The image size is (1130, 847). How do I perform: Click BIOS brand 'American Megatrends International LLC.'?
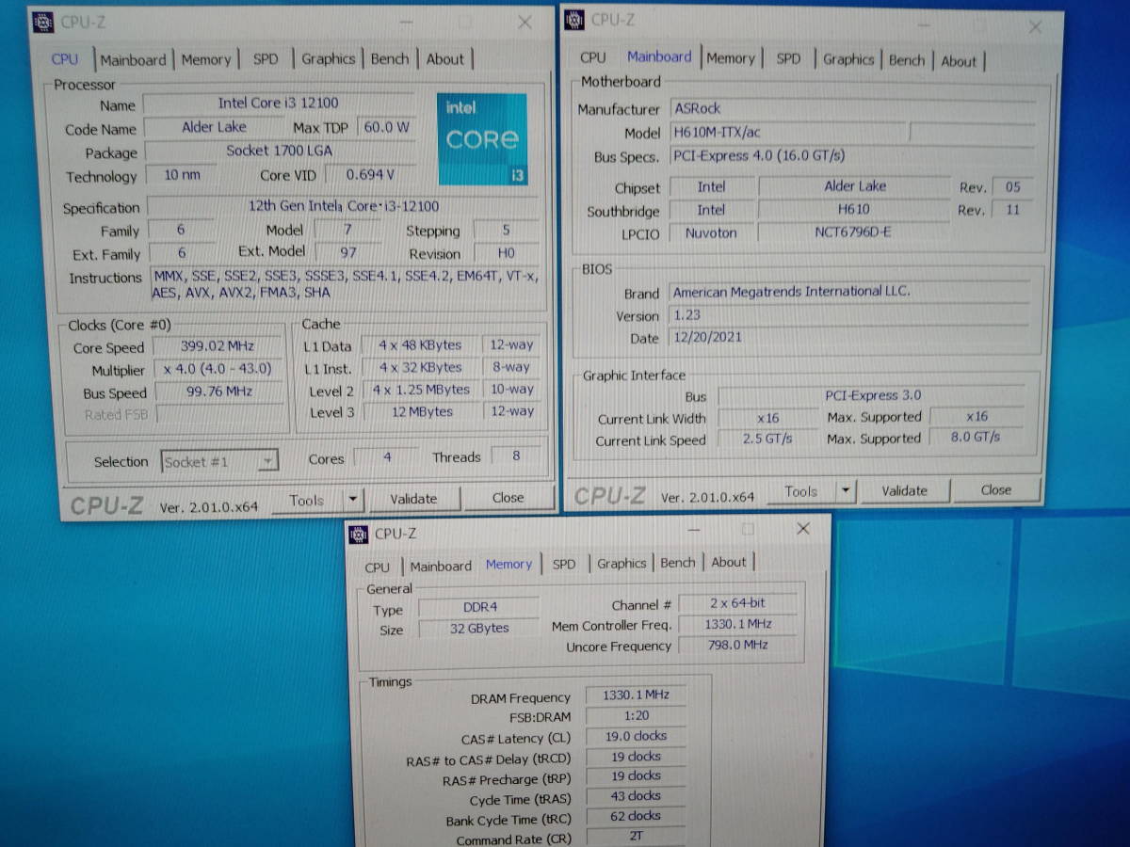coord(848,292)
